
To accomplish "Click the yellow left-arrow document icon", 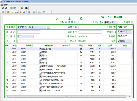I will 21,12.
